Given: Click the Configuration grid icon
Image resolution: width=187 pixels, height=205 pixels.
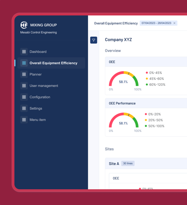Looking at the screenshot, I should 24,97.
